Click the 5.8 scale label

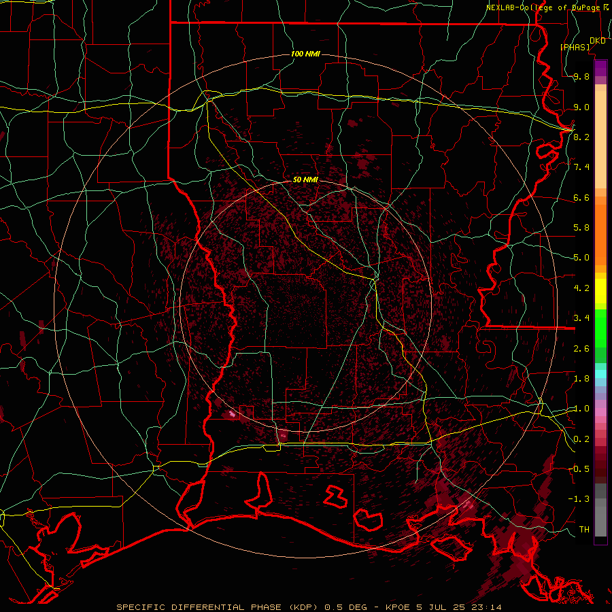(x=581, y=228)
